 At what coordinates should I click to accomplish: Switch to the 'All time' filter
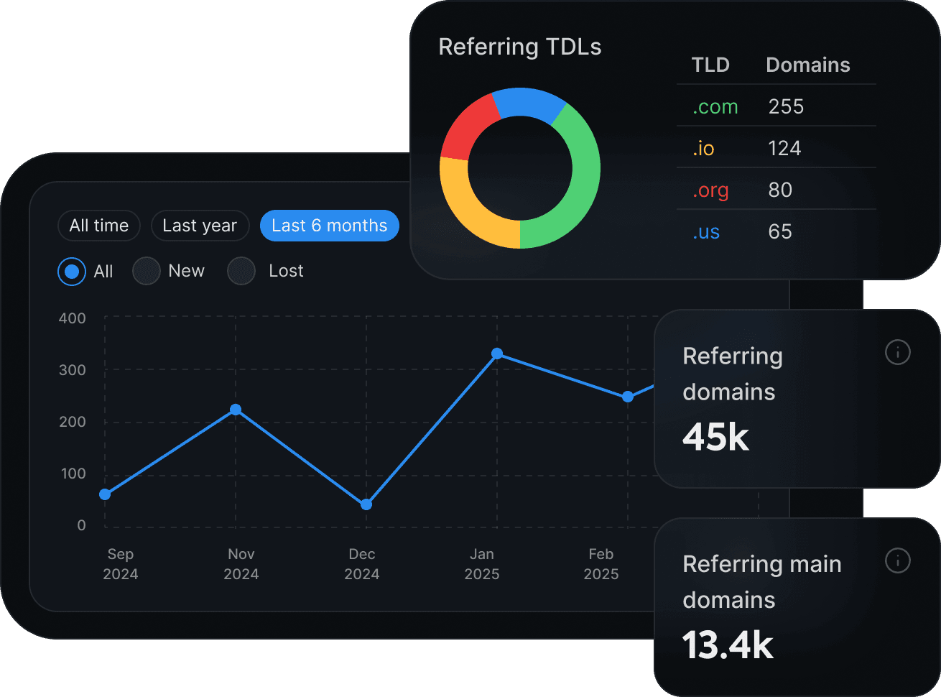[x=99, y=226]
